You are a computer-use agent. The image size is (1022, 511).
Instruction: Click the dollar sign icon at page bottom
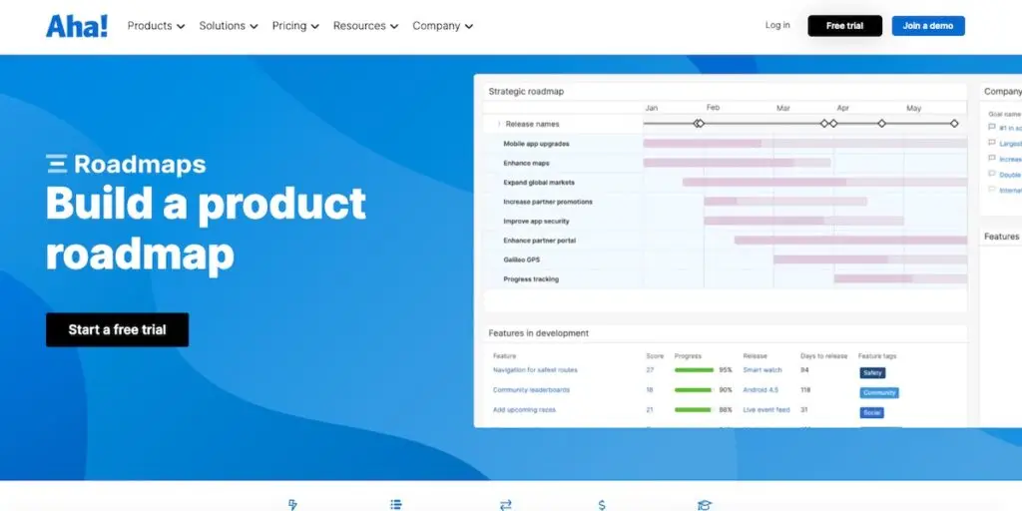pyautogui.click(x=602, y=505)
